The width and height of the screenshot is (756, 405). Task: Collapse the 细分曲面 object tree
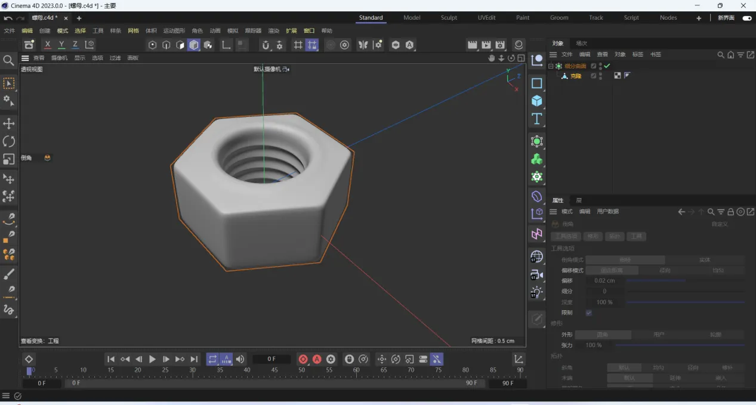[551, 66]
